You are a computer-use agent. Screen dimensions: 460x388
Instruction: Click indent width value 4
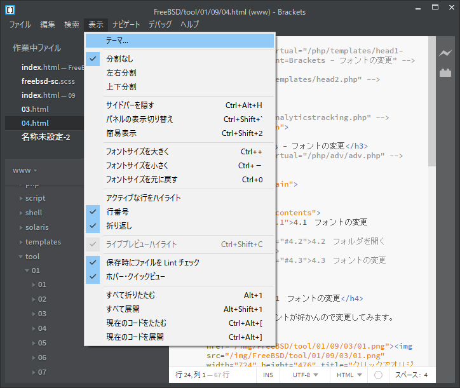point(426,375)
